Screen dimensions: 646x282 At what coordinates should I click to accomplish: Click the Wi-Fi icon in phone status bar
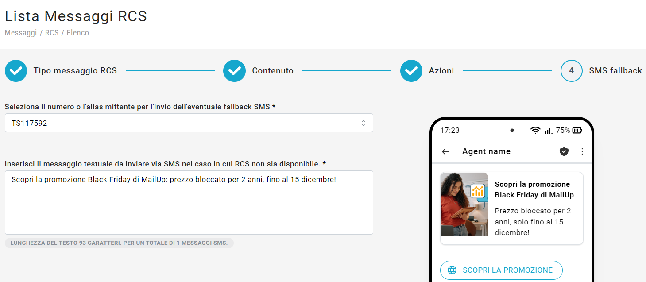coord(535,130)
